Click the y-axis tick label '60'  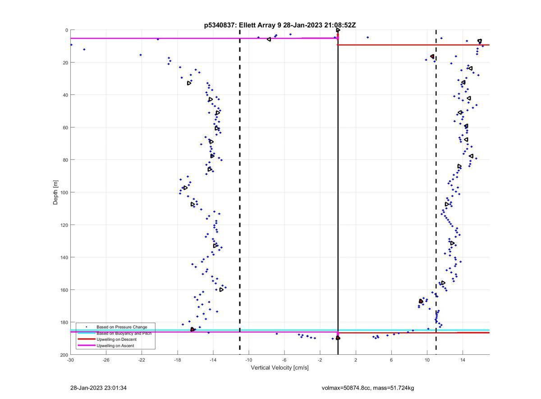point(65,128)
